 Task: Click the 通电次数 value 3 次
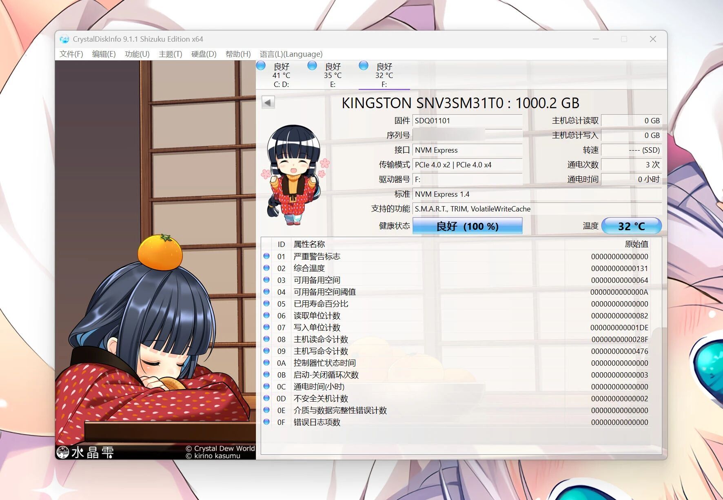click(x=632, y=165)
